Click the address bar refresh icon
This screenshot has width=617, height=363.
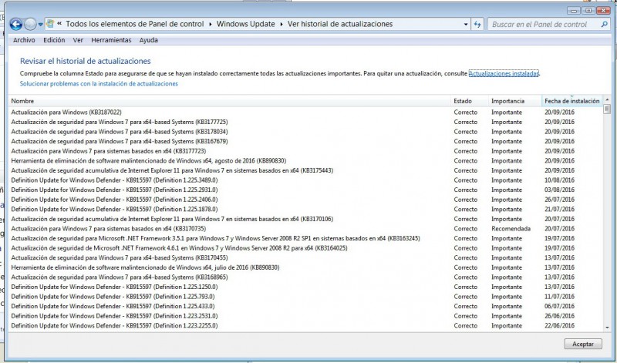476,24
